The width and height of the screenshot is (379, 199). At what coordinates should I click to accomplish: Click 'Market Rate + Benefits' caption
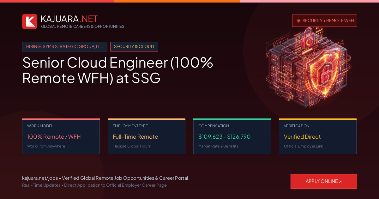(x=218, y=146)
